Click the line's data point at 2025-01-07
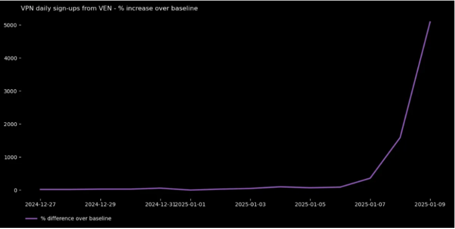Viewport: 455px width, 229px height. [x=370, y=178]
